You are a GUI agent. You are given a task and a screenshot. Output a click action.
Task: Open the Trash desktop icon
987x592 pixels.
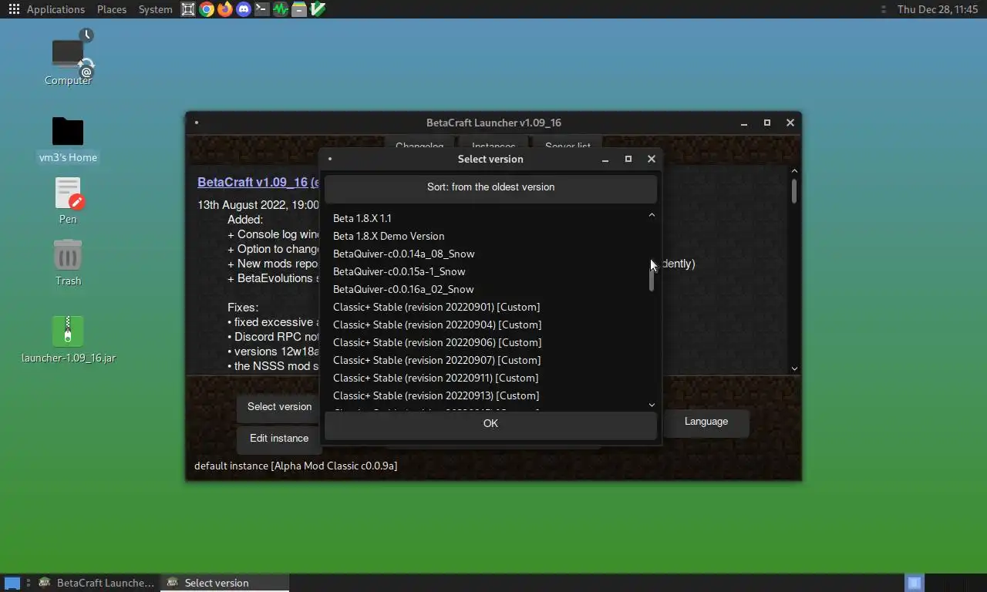(68, 255)
